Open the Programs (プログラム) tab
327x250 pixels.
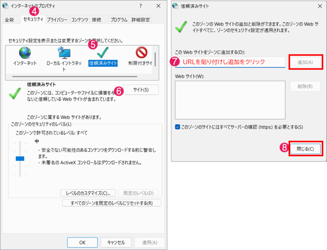coord(119,20)
